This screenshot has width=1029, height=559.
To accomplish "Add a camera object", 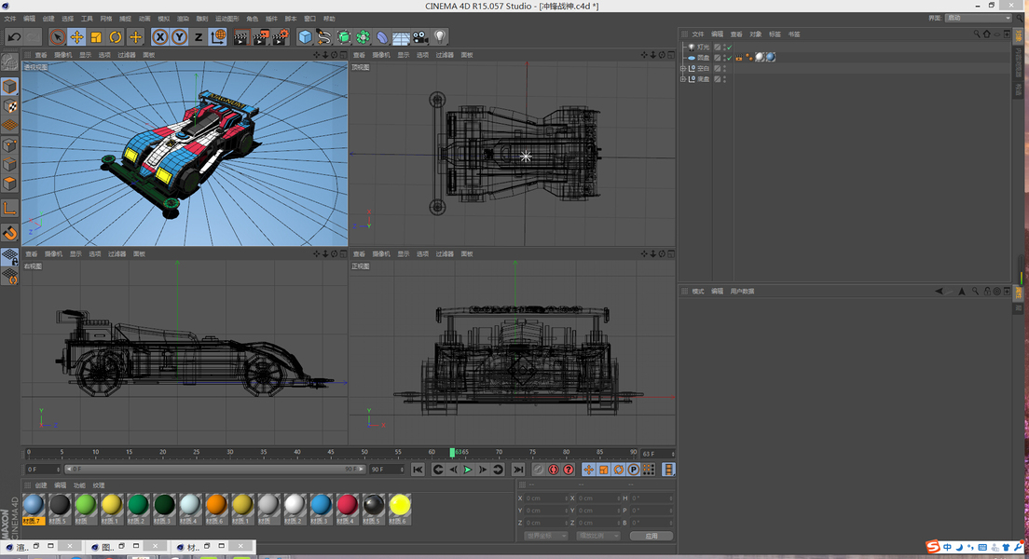I will (x=420, y=37).
